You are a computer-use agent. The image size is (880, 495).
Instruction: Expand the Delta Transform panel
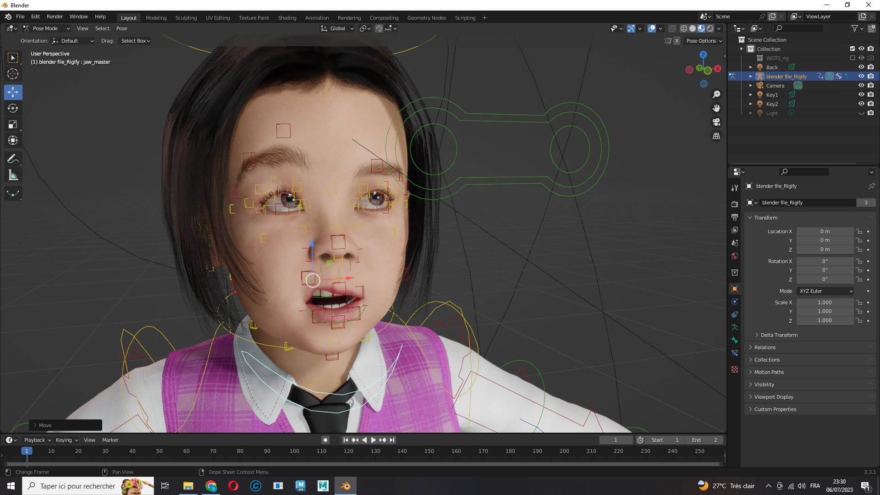779,335
